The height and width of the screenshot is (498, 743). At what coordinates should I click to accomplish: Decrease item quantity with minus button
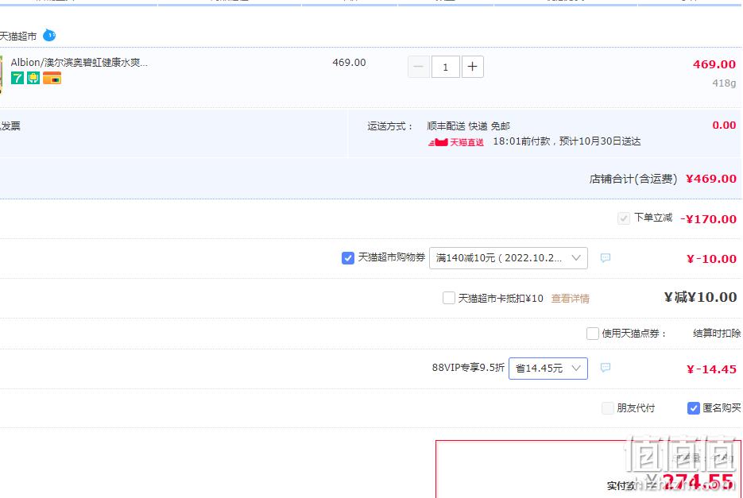pos(419,67)
